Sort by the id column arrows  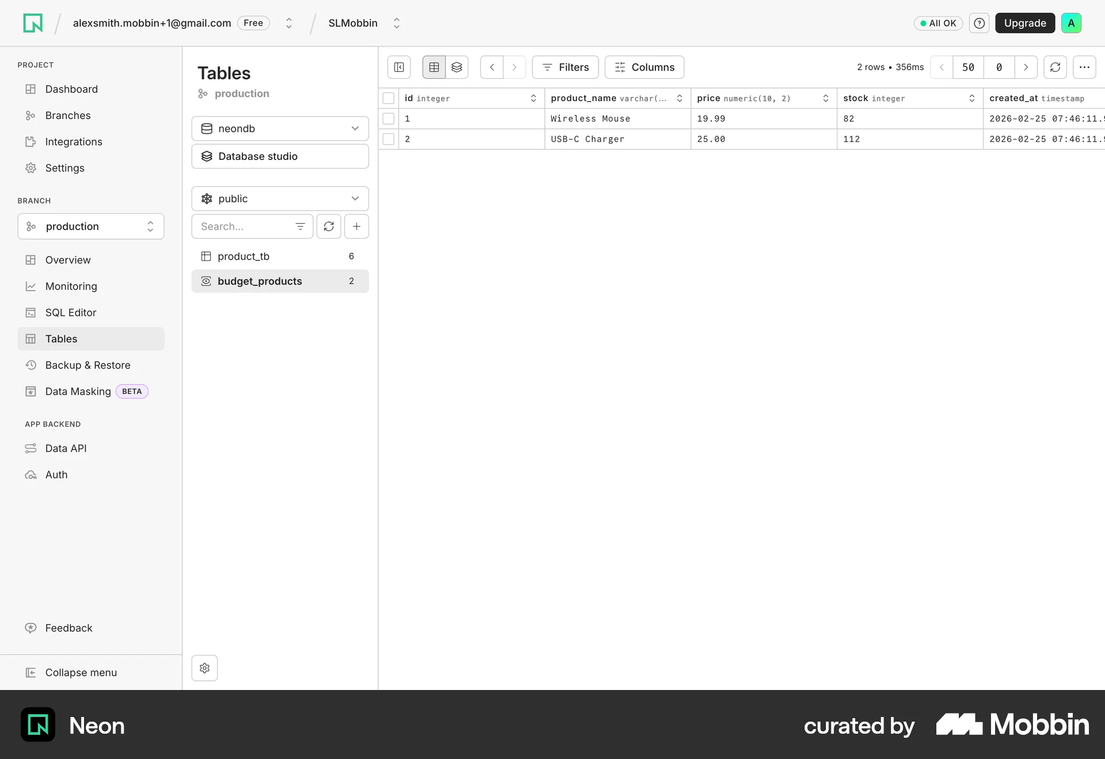point(534,98)
